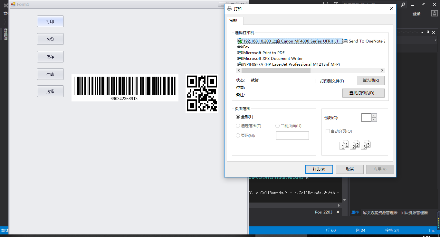This screenshot has width=440, height=237.
Task: Switch to 团队资源管理器 tab
Action: [414, 213]
